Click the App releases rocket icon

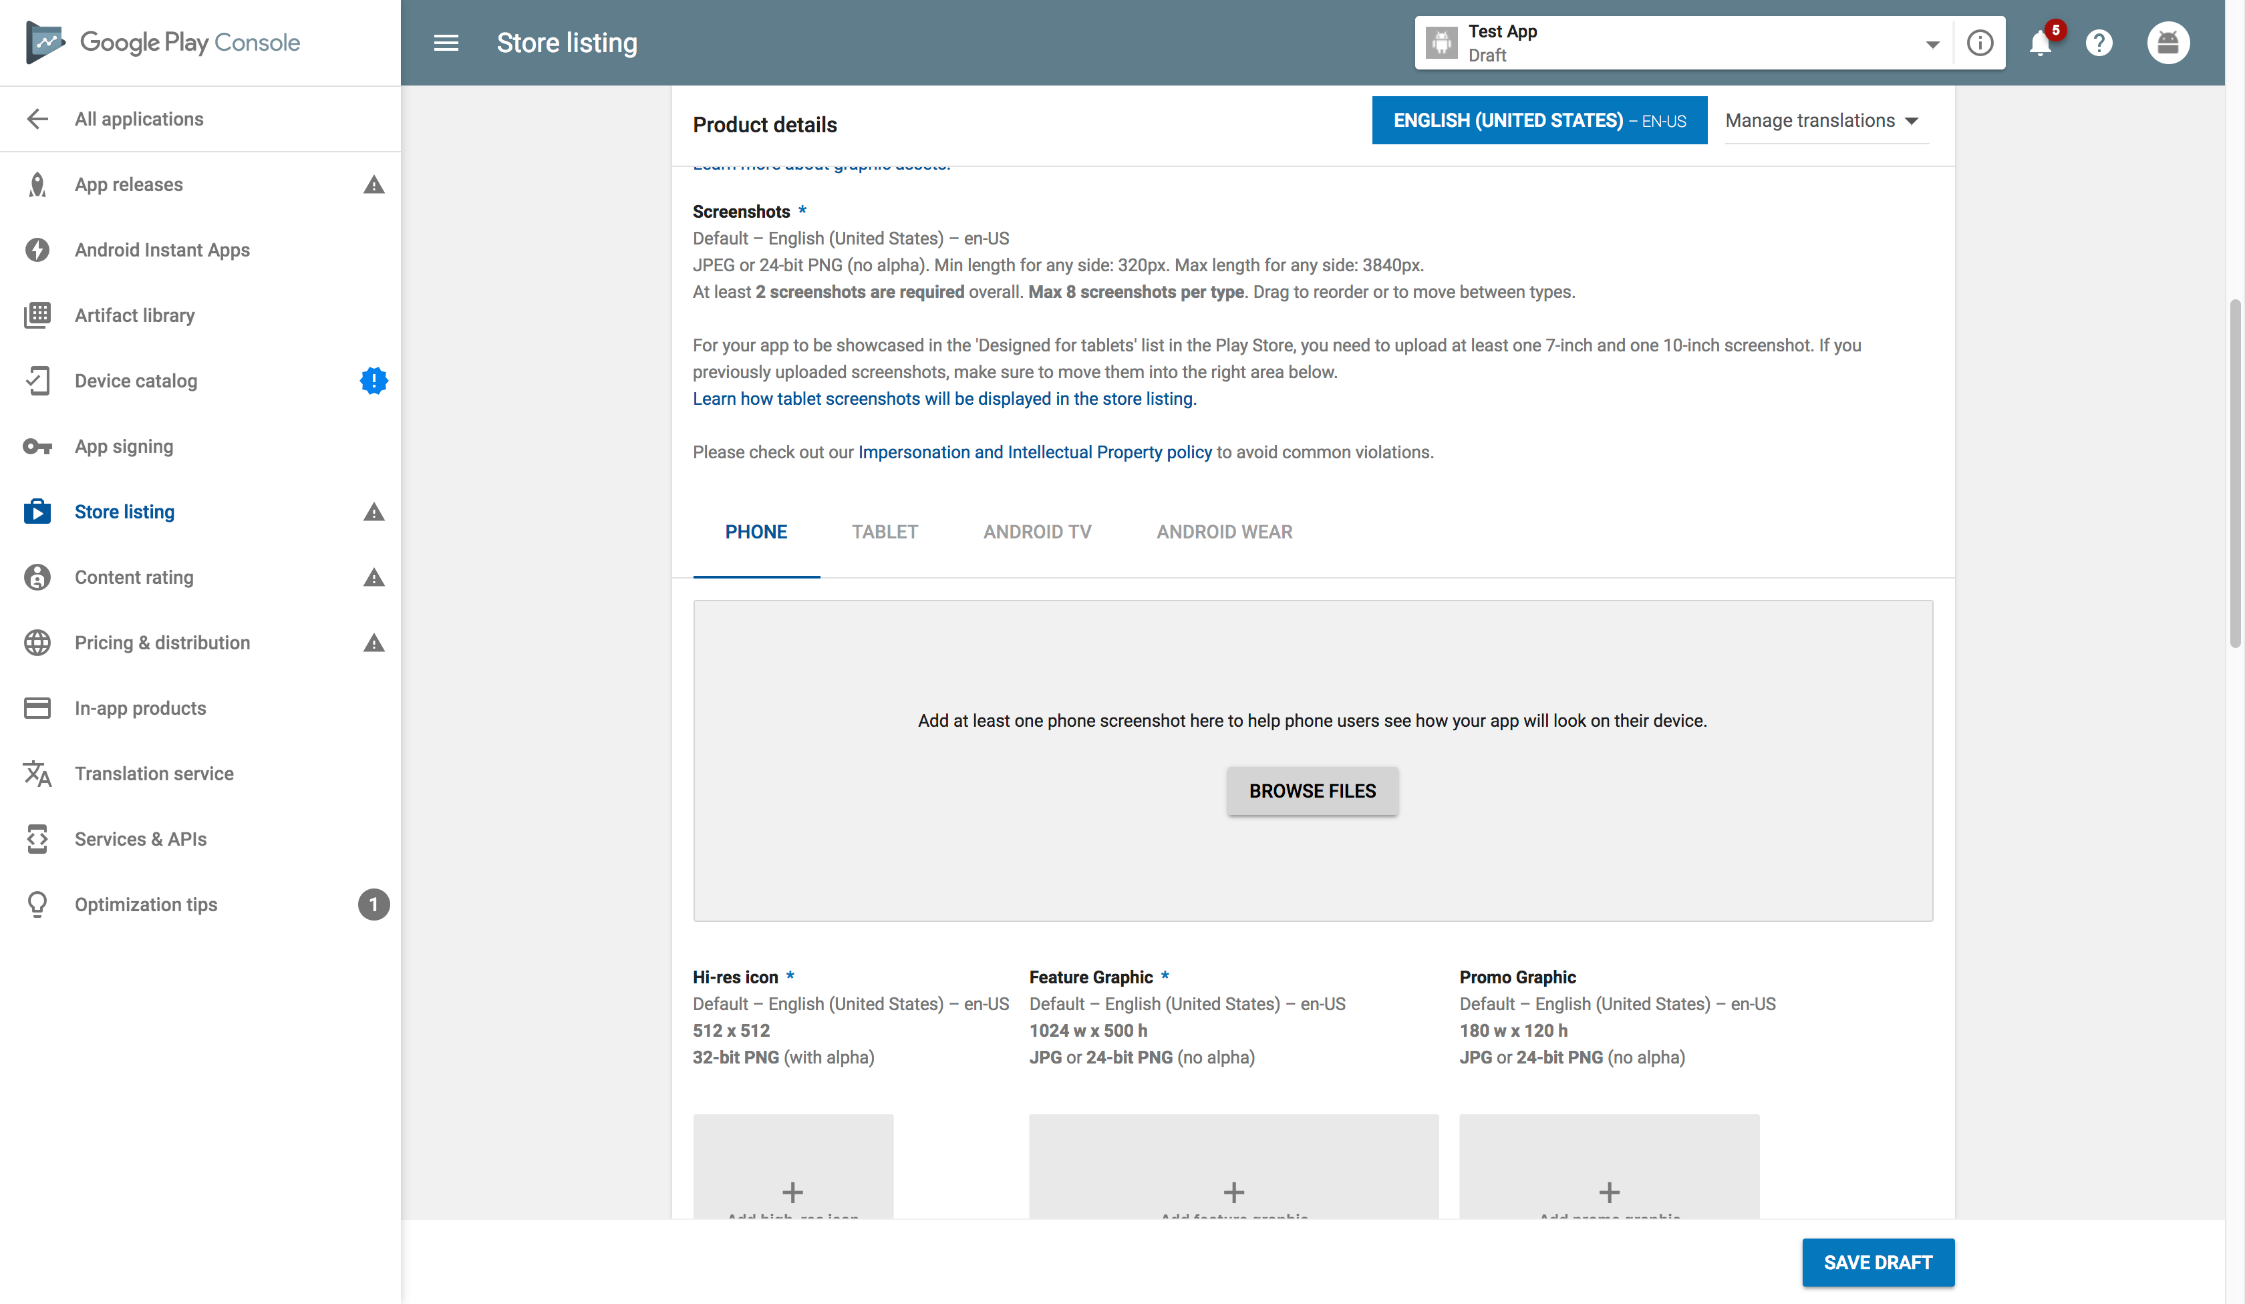coord(37,184)
